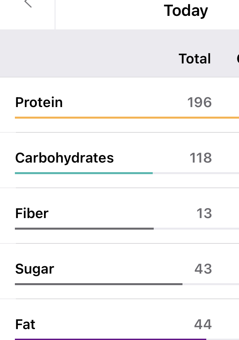Select the cut-off column right of Total
The height and width of the screenshot is (340, 239).
(237, 59)
